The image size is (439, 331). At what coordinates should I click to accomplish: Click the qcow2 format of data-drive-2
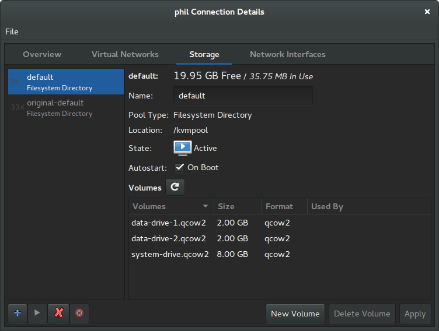277,239
